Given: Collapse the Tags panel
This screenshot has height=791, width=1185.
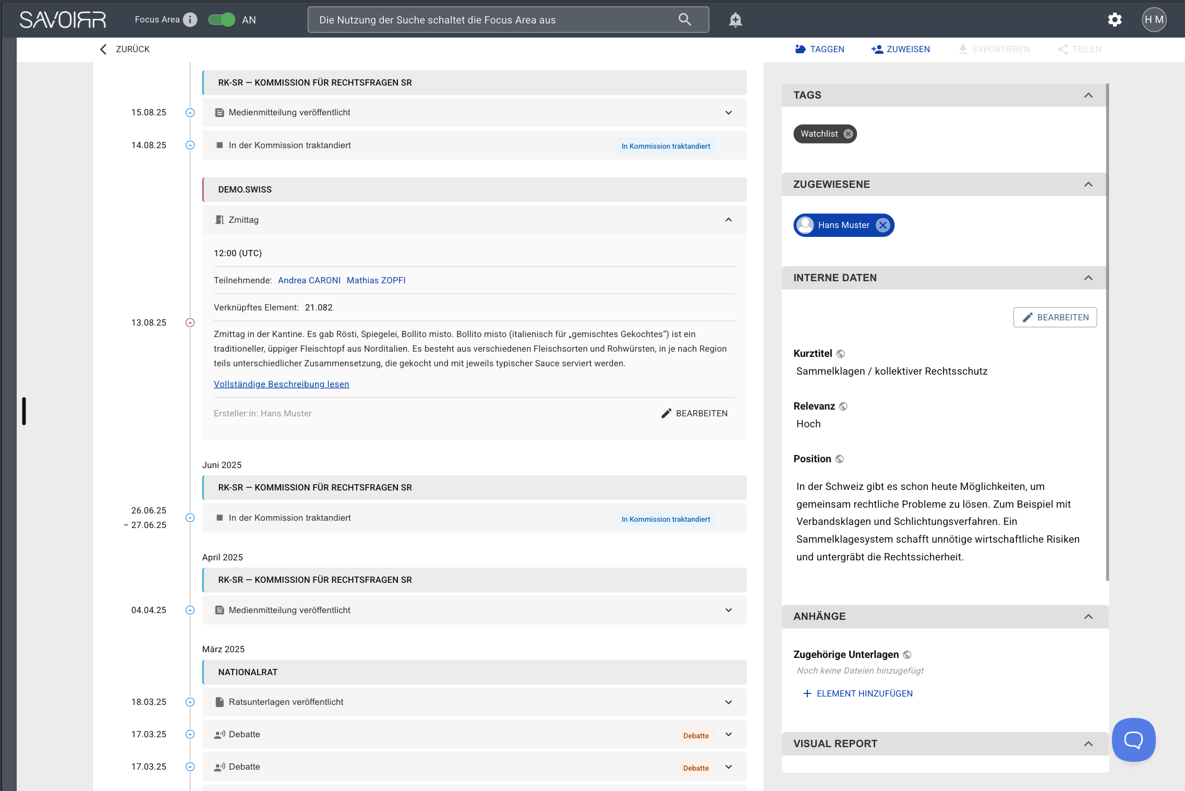Looking at the screenshot, I should click(1088, 95).
